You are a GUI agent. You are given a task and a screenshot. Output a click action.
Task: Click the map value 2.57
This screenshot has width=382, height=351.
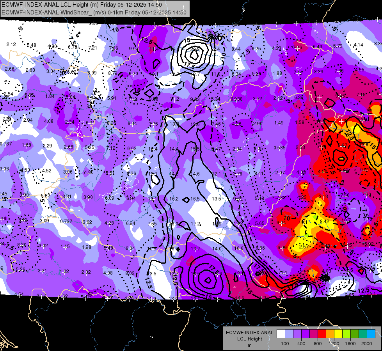[x=304, y=247]
